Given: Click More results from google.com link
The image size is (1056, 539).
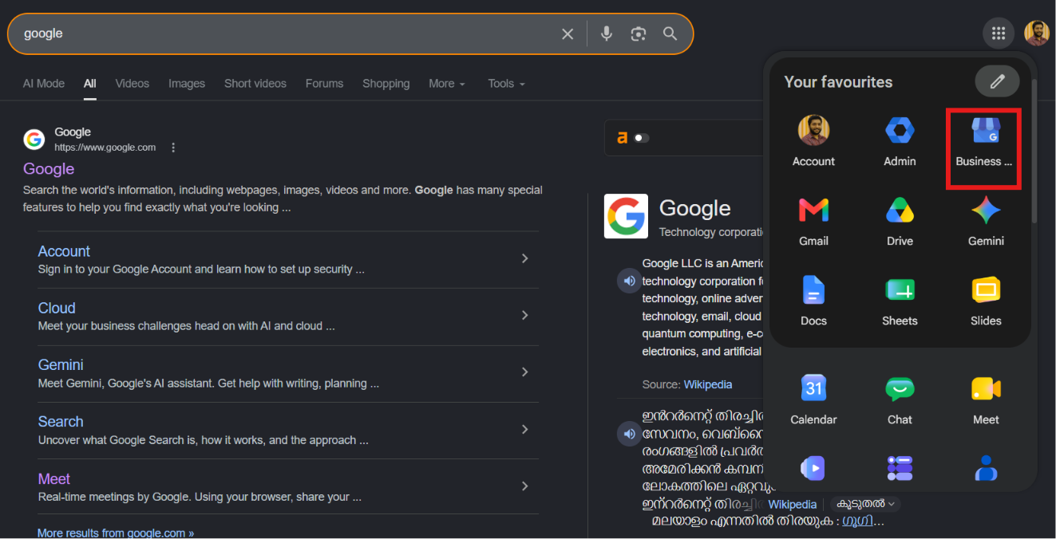Looking at the screenshot, I should pyautogui.click(x=116, y=533).
